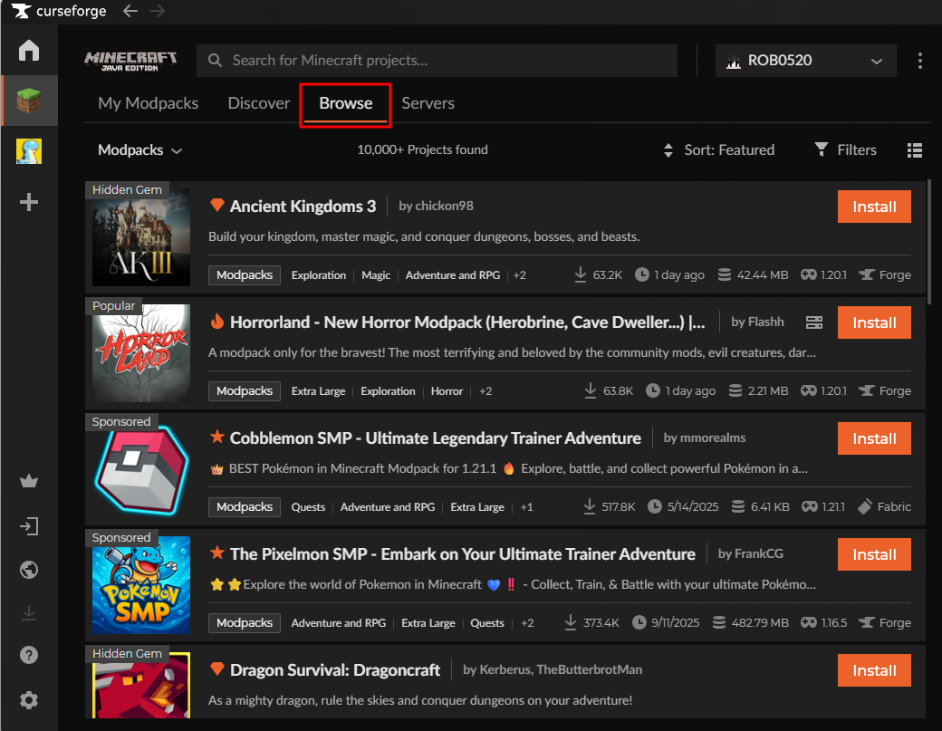Viewport: 942px width, 731px height.
Task: Click the gem icon beside Ancient Kingdoms 3
Action: click(217, 206)
